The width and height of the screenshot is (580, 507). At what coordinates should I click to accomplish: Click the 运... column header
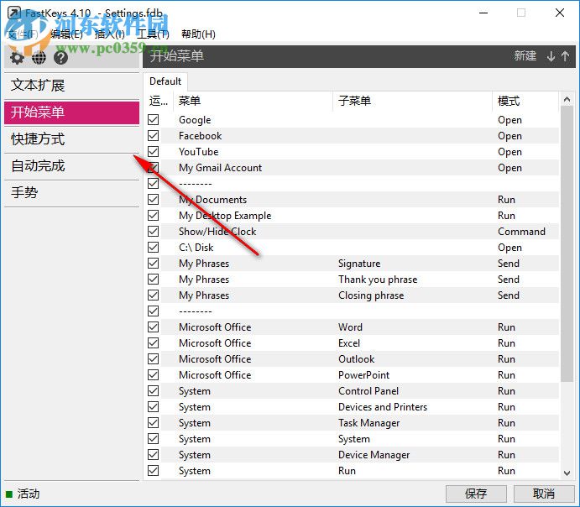click(159, 101)
